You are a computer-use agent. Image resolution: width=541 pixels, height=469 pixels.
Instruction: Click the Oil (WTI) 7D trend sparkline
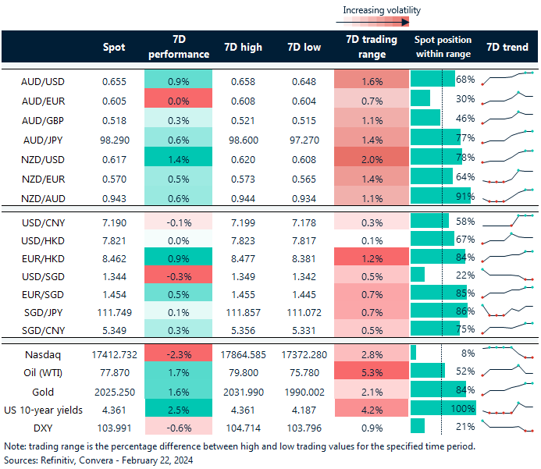point(507,371)
